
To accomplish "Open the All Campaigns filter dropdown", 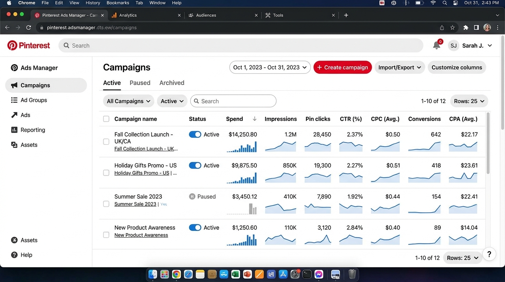I will [x=128, y=101].
